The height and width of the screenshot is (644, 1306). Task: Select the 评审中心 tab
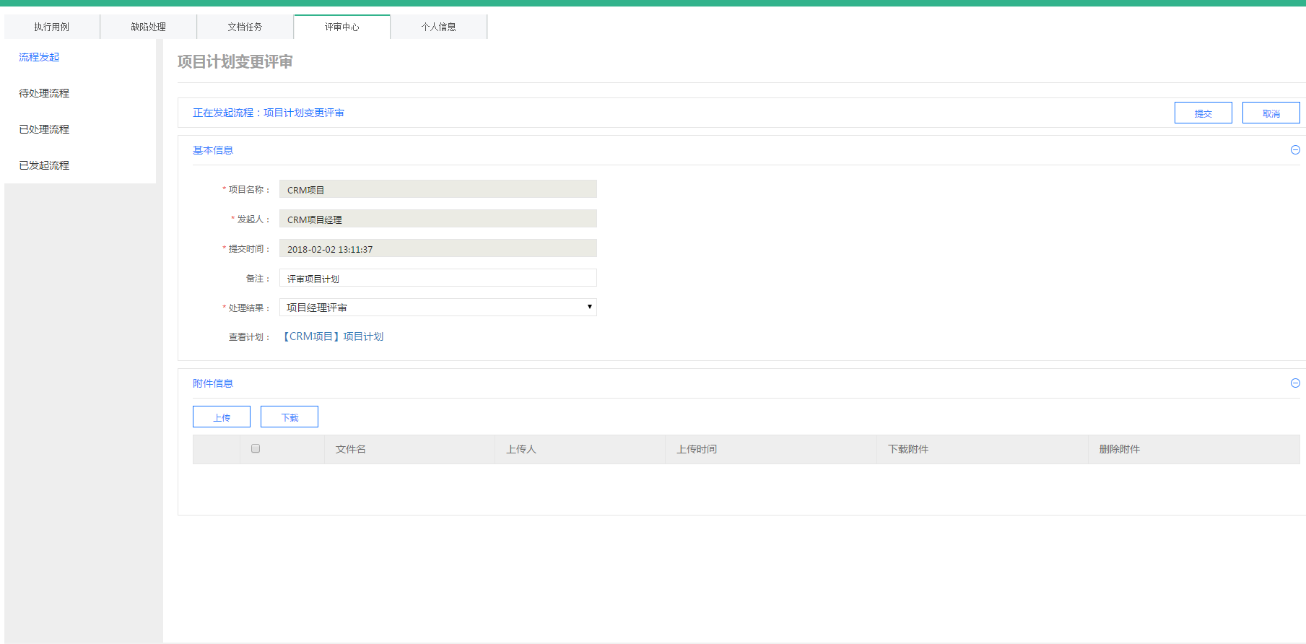(342, 27)
